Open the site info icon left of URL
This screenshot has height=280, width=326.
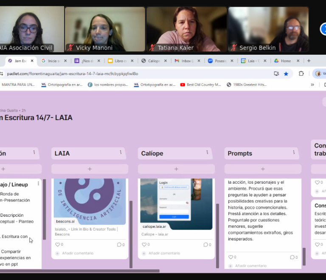(2, 74)
